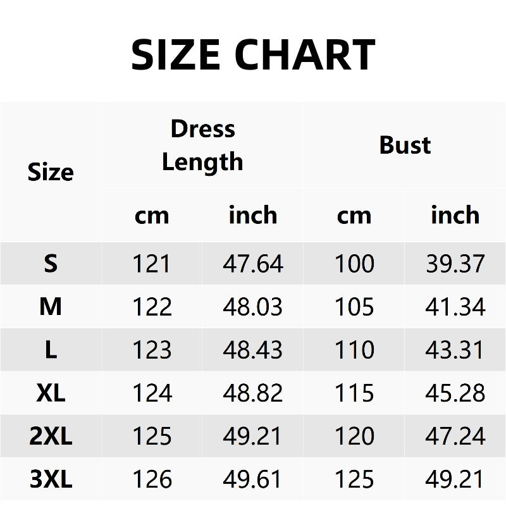Select the L size row label

coord(51,350)
